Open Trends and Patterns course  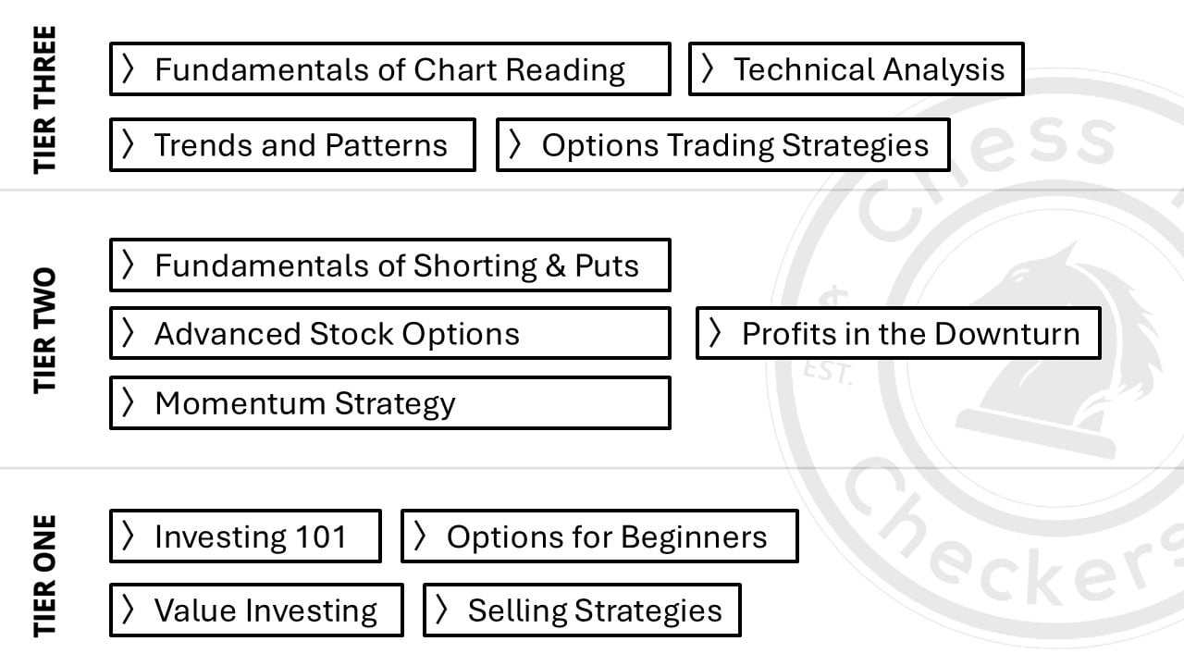pyautogui.click(x=292, y=144)
